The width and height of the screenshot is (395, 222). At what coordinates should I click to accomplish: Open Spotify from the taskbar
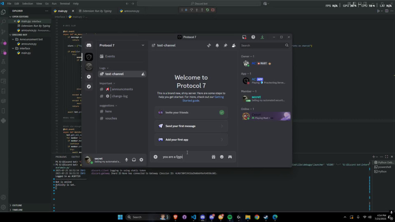point(230,217)
